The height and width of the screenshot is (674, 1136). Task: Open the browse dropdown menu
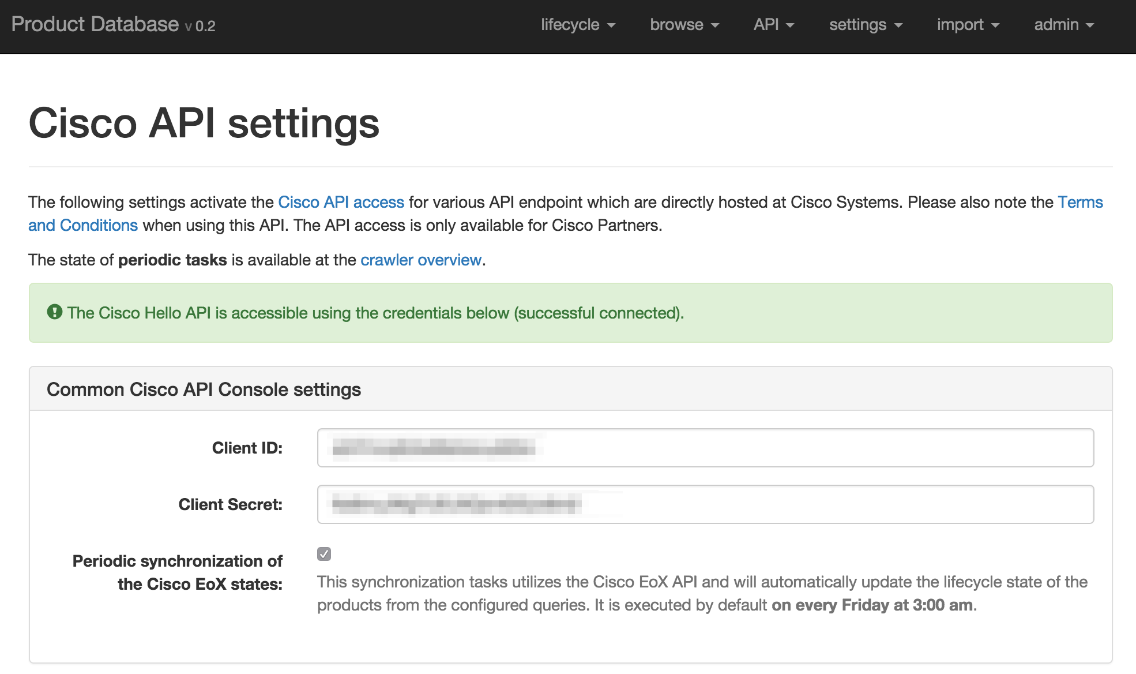pyautogui.click(x=684, y=25)
